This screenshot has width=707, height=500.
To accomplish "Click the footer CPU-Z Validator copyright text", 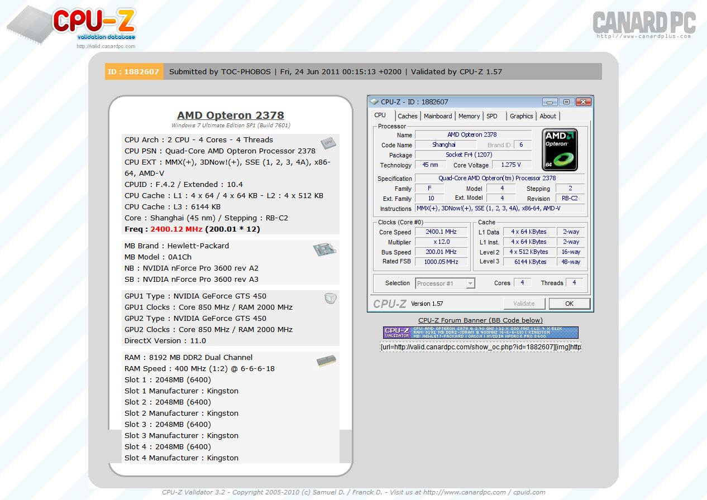I will coord(353,492).
